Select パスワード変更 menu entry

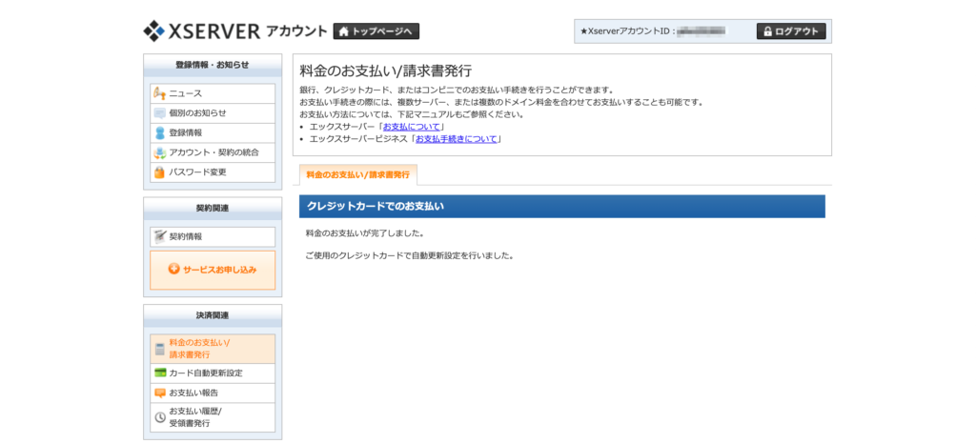(213, 172)
